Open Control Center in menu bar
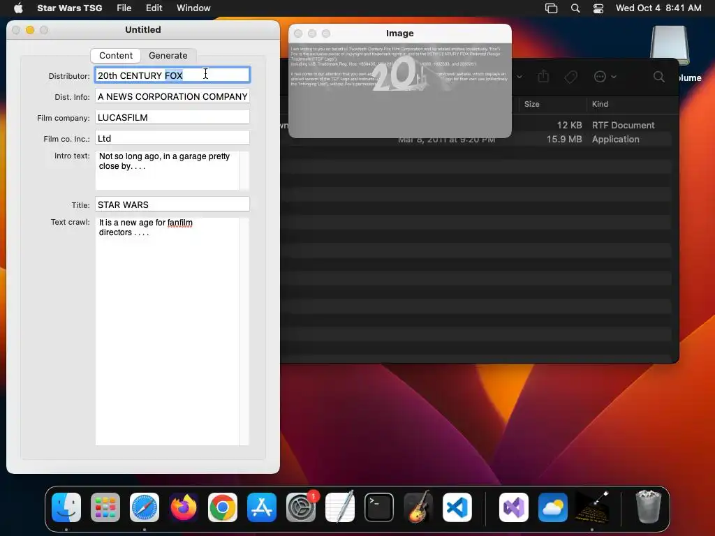This screenshot has width=715, height=536. click(598, 8)
